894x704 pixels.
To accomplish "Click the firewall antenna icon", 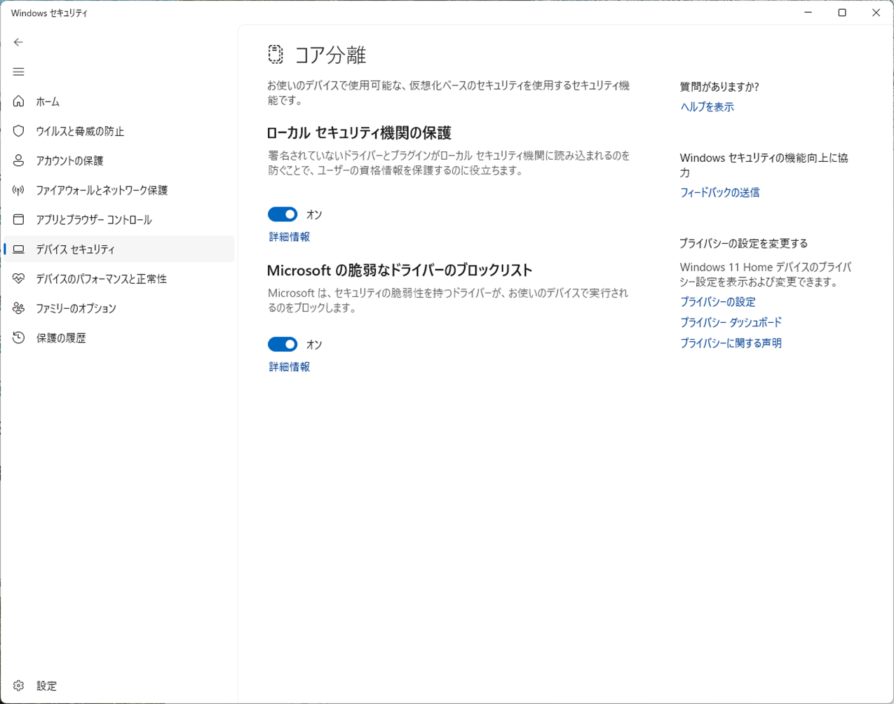I will tap(18, 190).
